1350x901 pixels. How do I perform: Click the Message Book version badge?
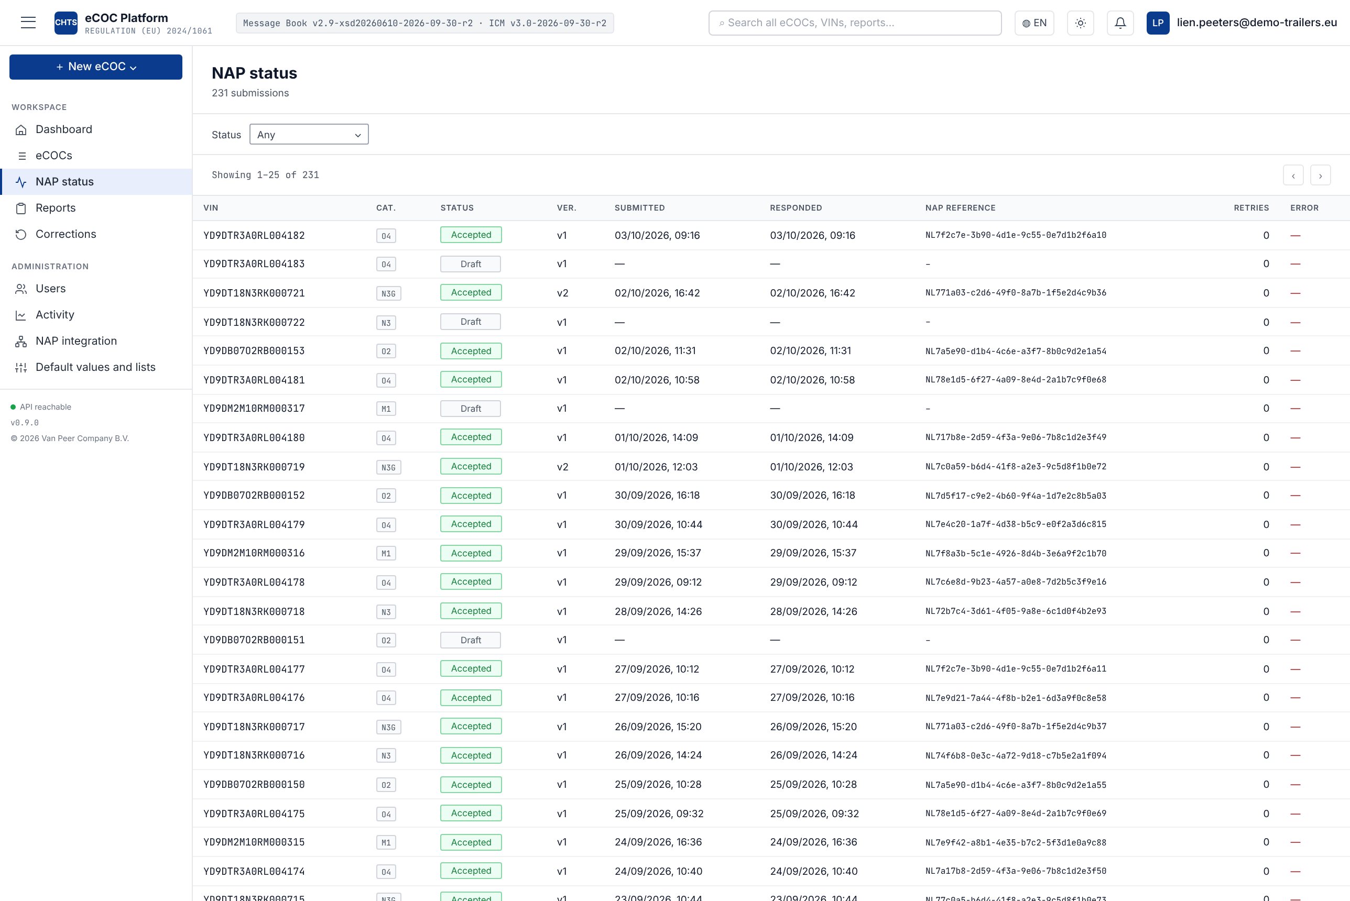point(424,23)
